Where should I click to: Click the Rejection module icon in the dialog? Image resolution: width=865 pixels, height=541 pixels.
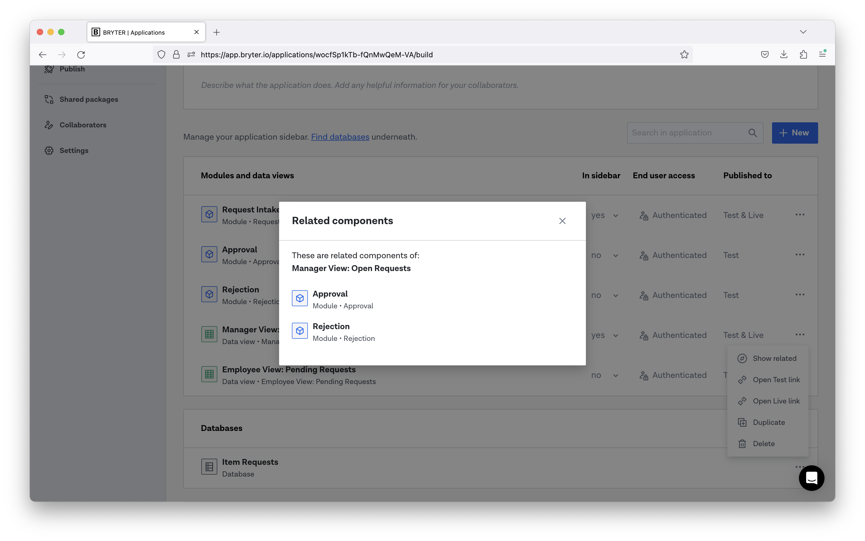click(300, 331)
